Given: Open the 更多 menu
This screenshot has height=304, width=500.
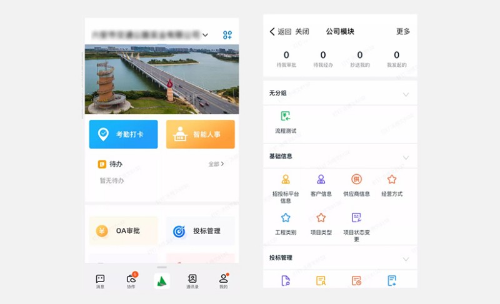Looking at the screenshot, I should [403, 31].
